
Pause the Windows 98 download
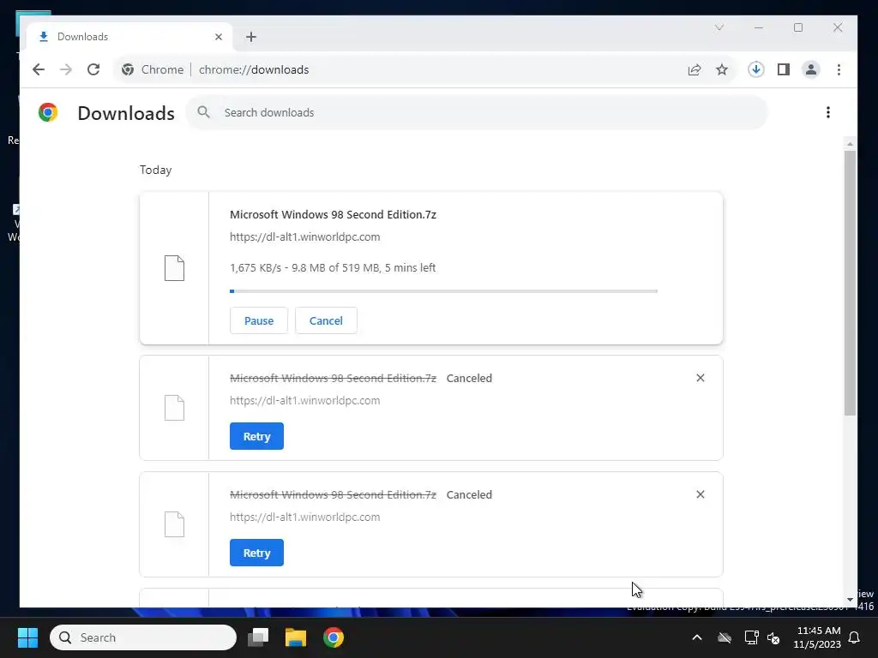(259, 320)
